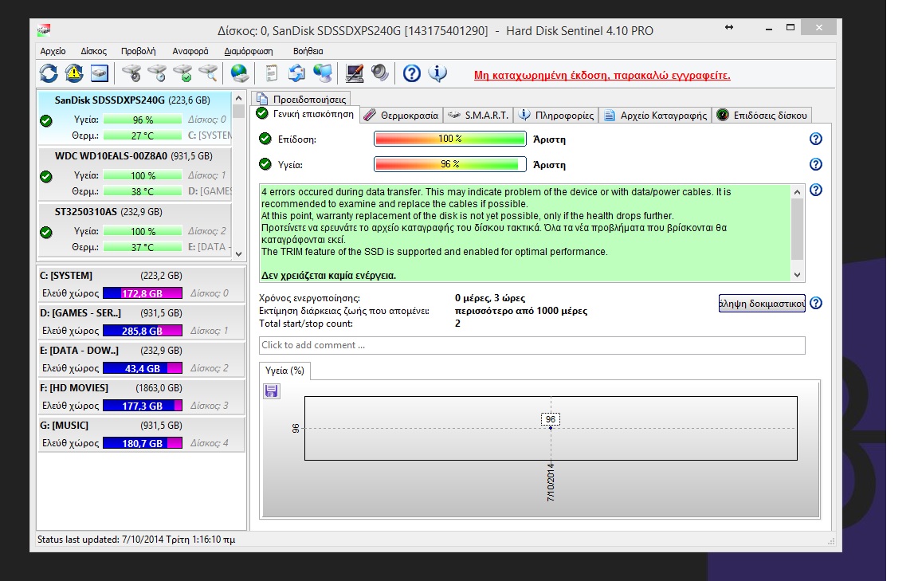The image size is (918, 581).
Task: Click the 'Δεν χρειάζεται καμία ενέργεια.' message line
Action: coord(328,275)
